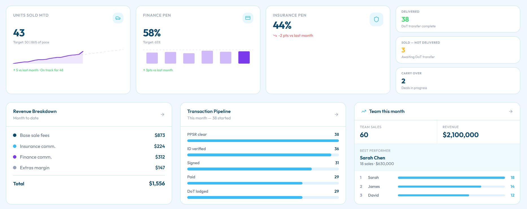Click the credit card icon in Finance Pen card
Viewport: 527px width, 209px height.
(248, 18)
